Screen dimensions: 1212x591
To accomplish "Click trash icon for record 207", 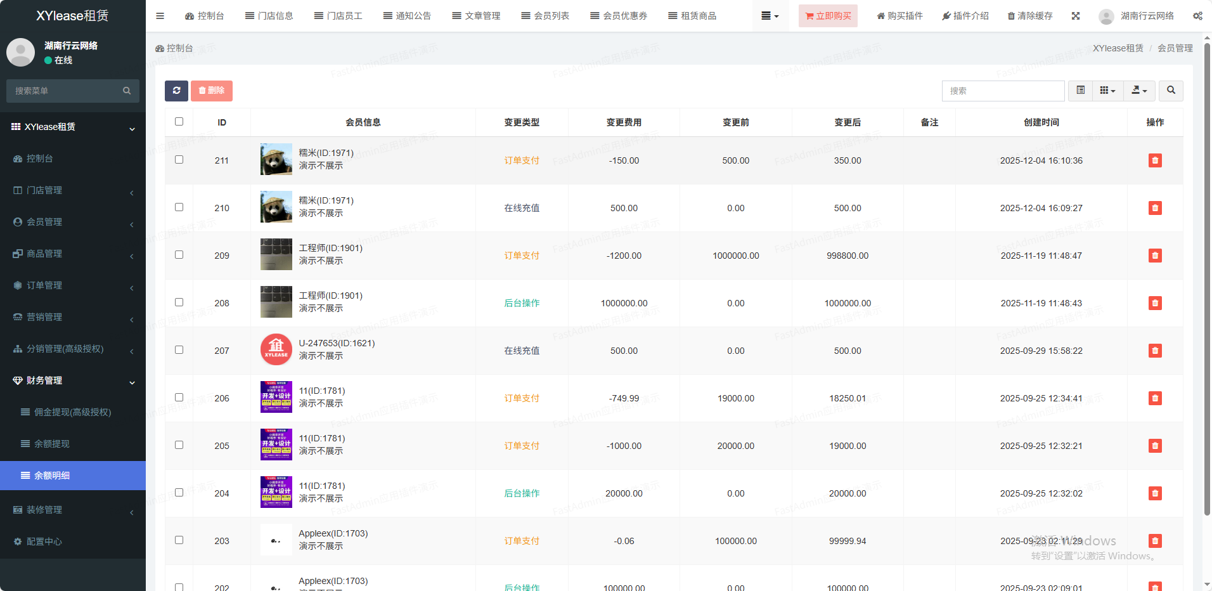I will 1154,351.
